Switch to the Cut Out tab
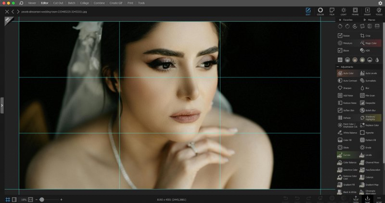The height and width of the screenshot is (203, 385). click(58, 3)
